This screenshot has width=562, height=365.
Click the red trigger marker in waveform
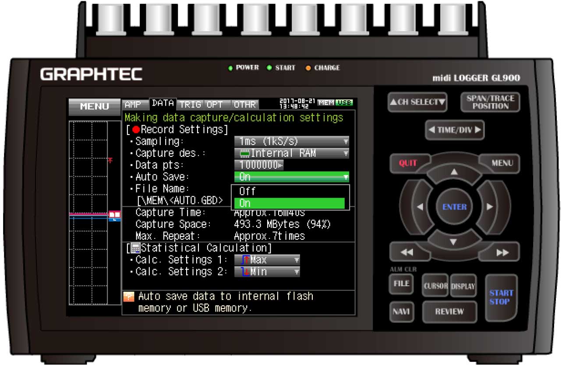[x=110, y=160]
